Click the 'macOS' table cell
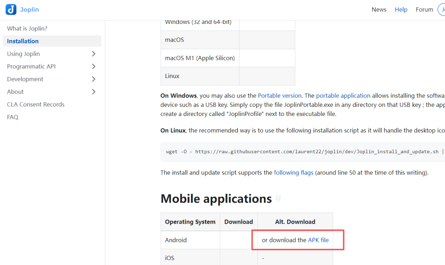 click(x=200, y=40)
